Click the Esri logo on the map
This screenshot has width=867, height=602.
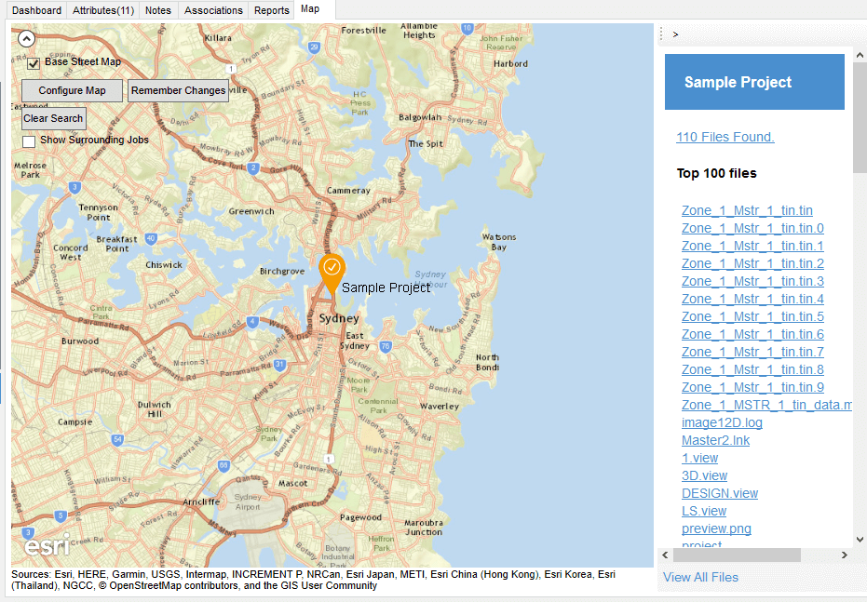[47, 546]
